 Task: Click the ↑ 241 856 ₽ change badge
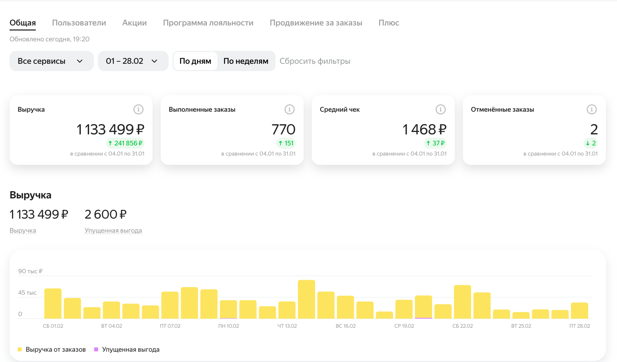125,143
